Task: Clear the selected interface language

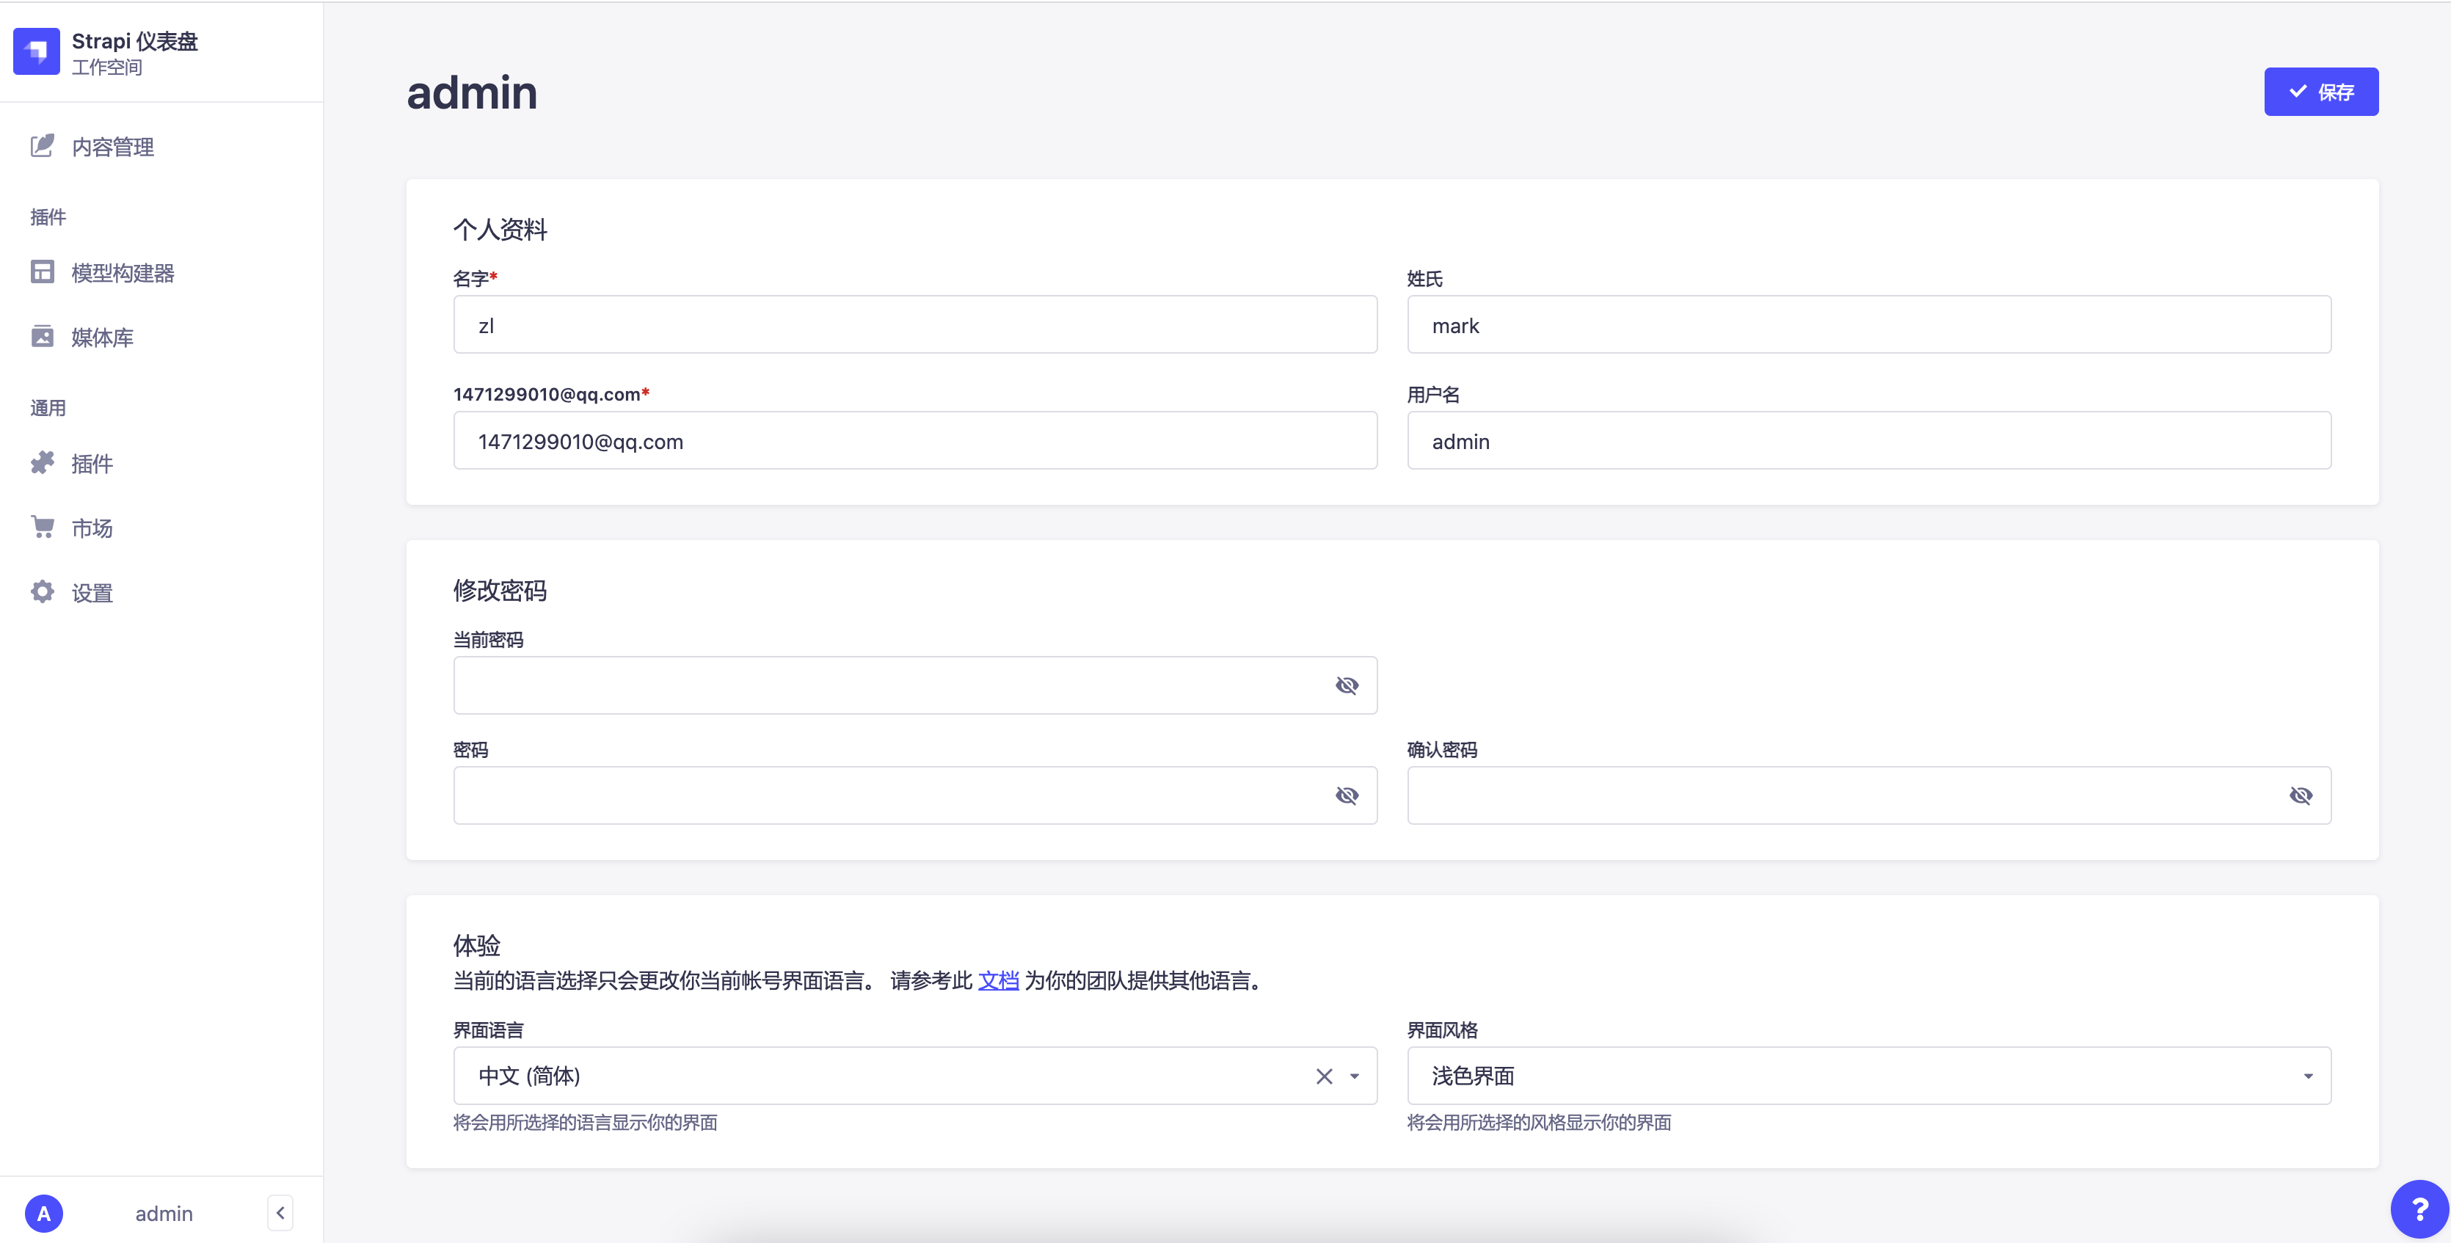Action: [1324, 1076]
